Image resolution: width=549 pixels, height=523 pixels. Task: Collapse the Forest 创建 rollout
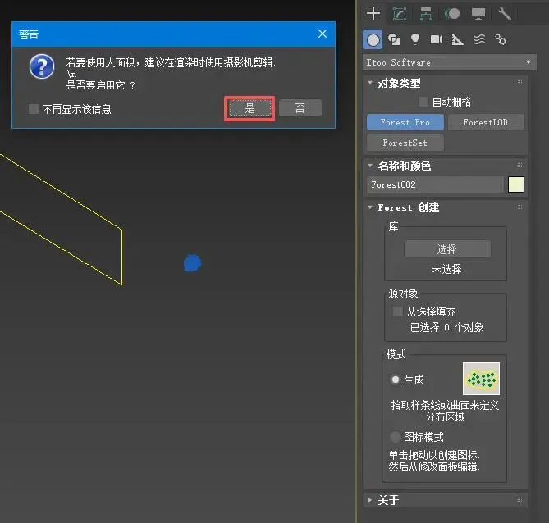pyautogui.click(x=370, y=207)
